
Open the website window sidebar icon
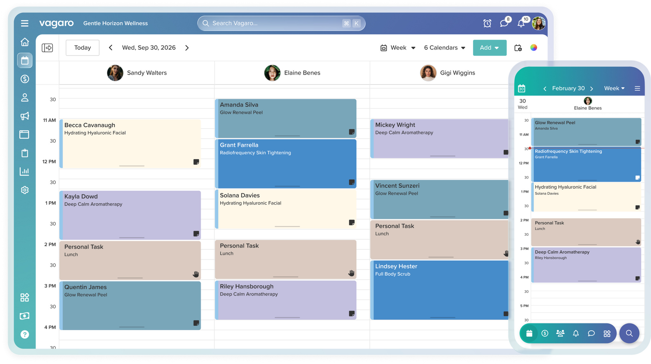pyautogui.click(x=24, y=134)
